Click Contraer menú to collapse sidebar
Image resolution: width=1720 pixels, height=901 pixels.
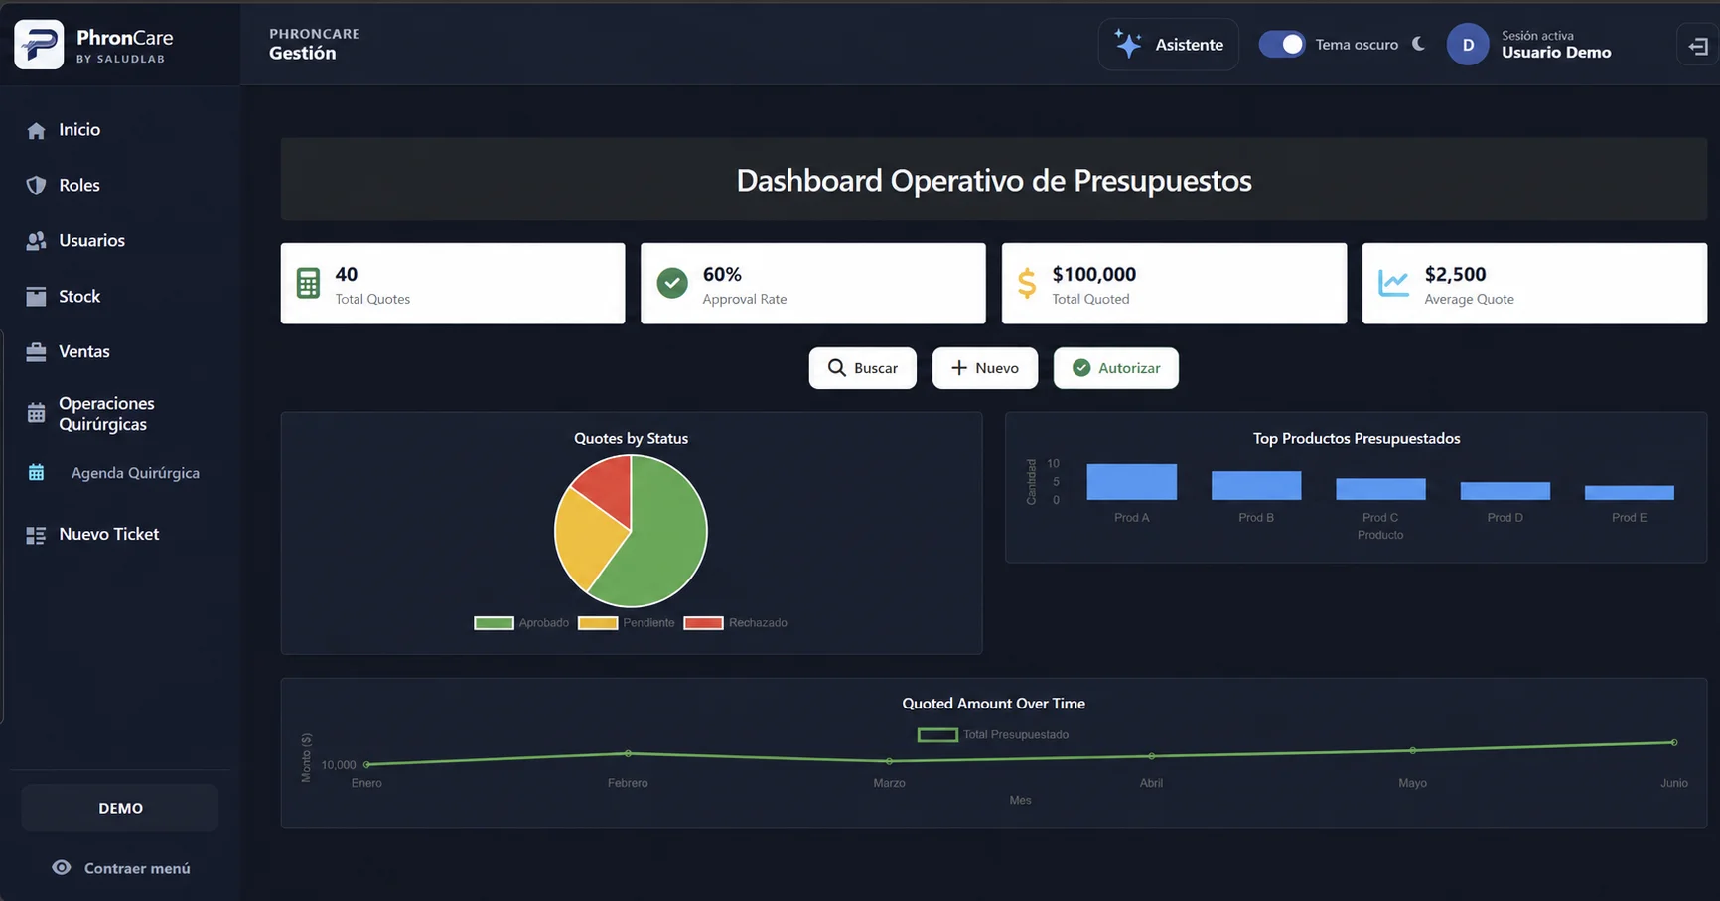click(120, 868)
